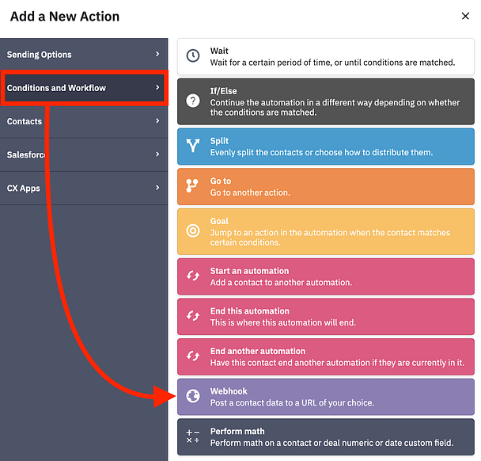Choose the Webhook action title
This screenshot has height=461, width=481.
pos(229,391)
